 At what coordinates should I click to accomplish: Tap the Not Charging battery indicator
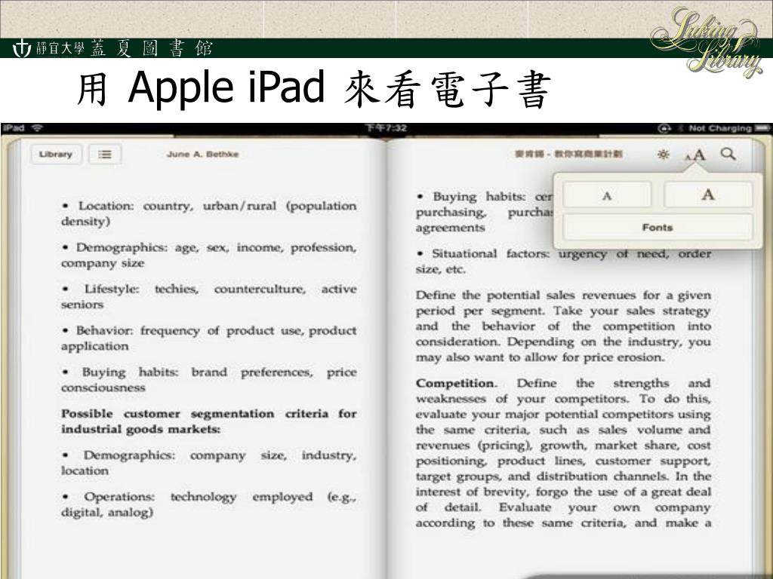(728, 128)
